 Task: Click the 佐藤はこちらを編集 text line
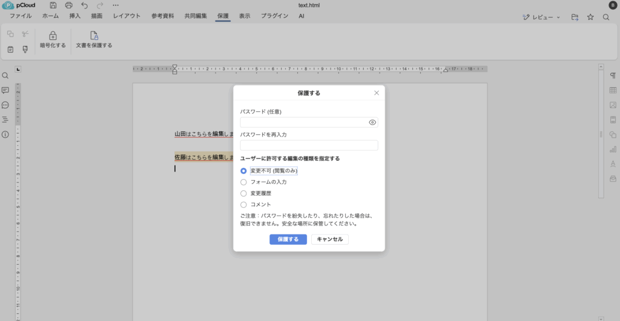204,157
